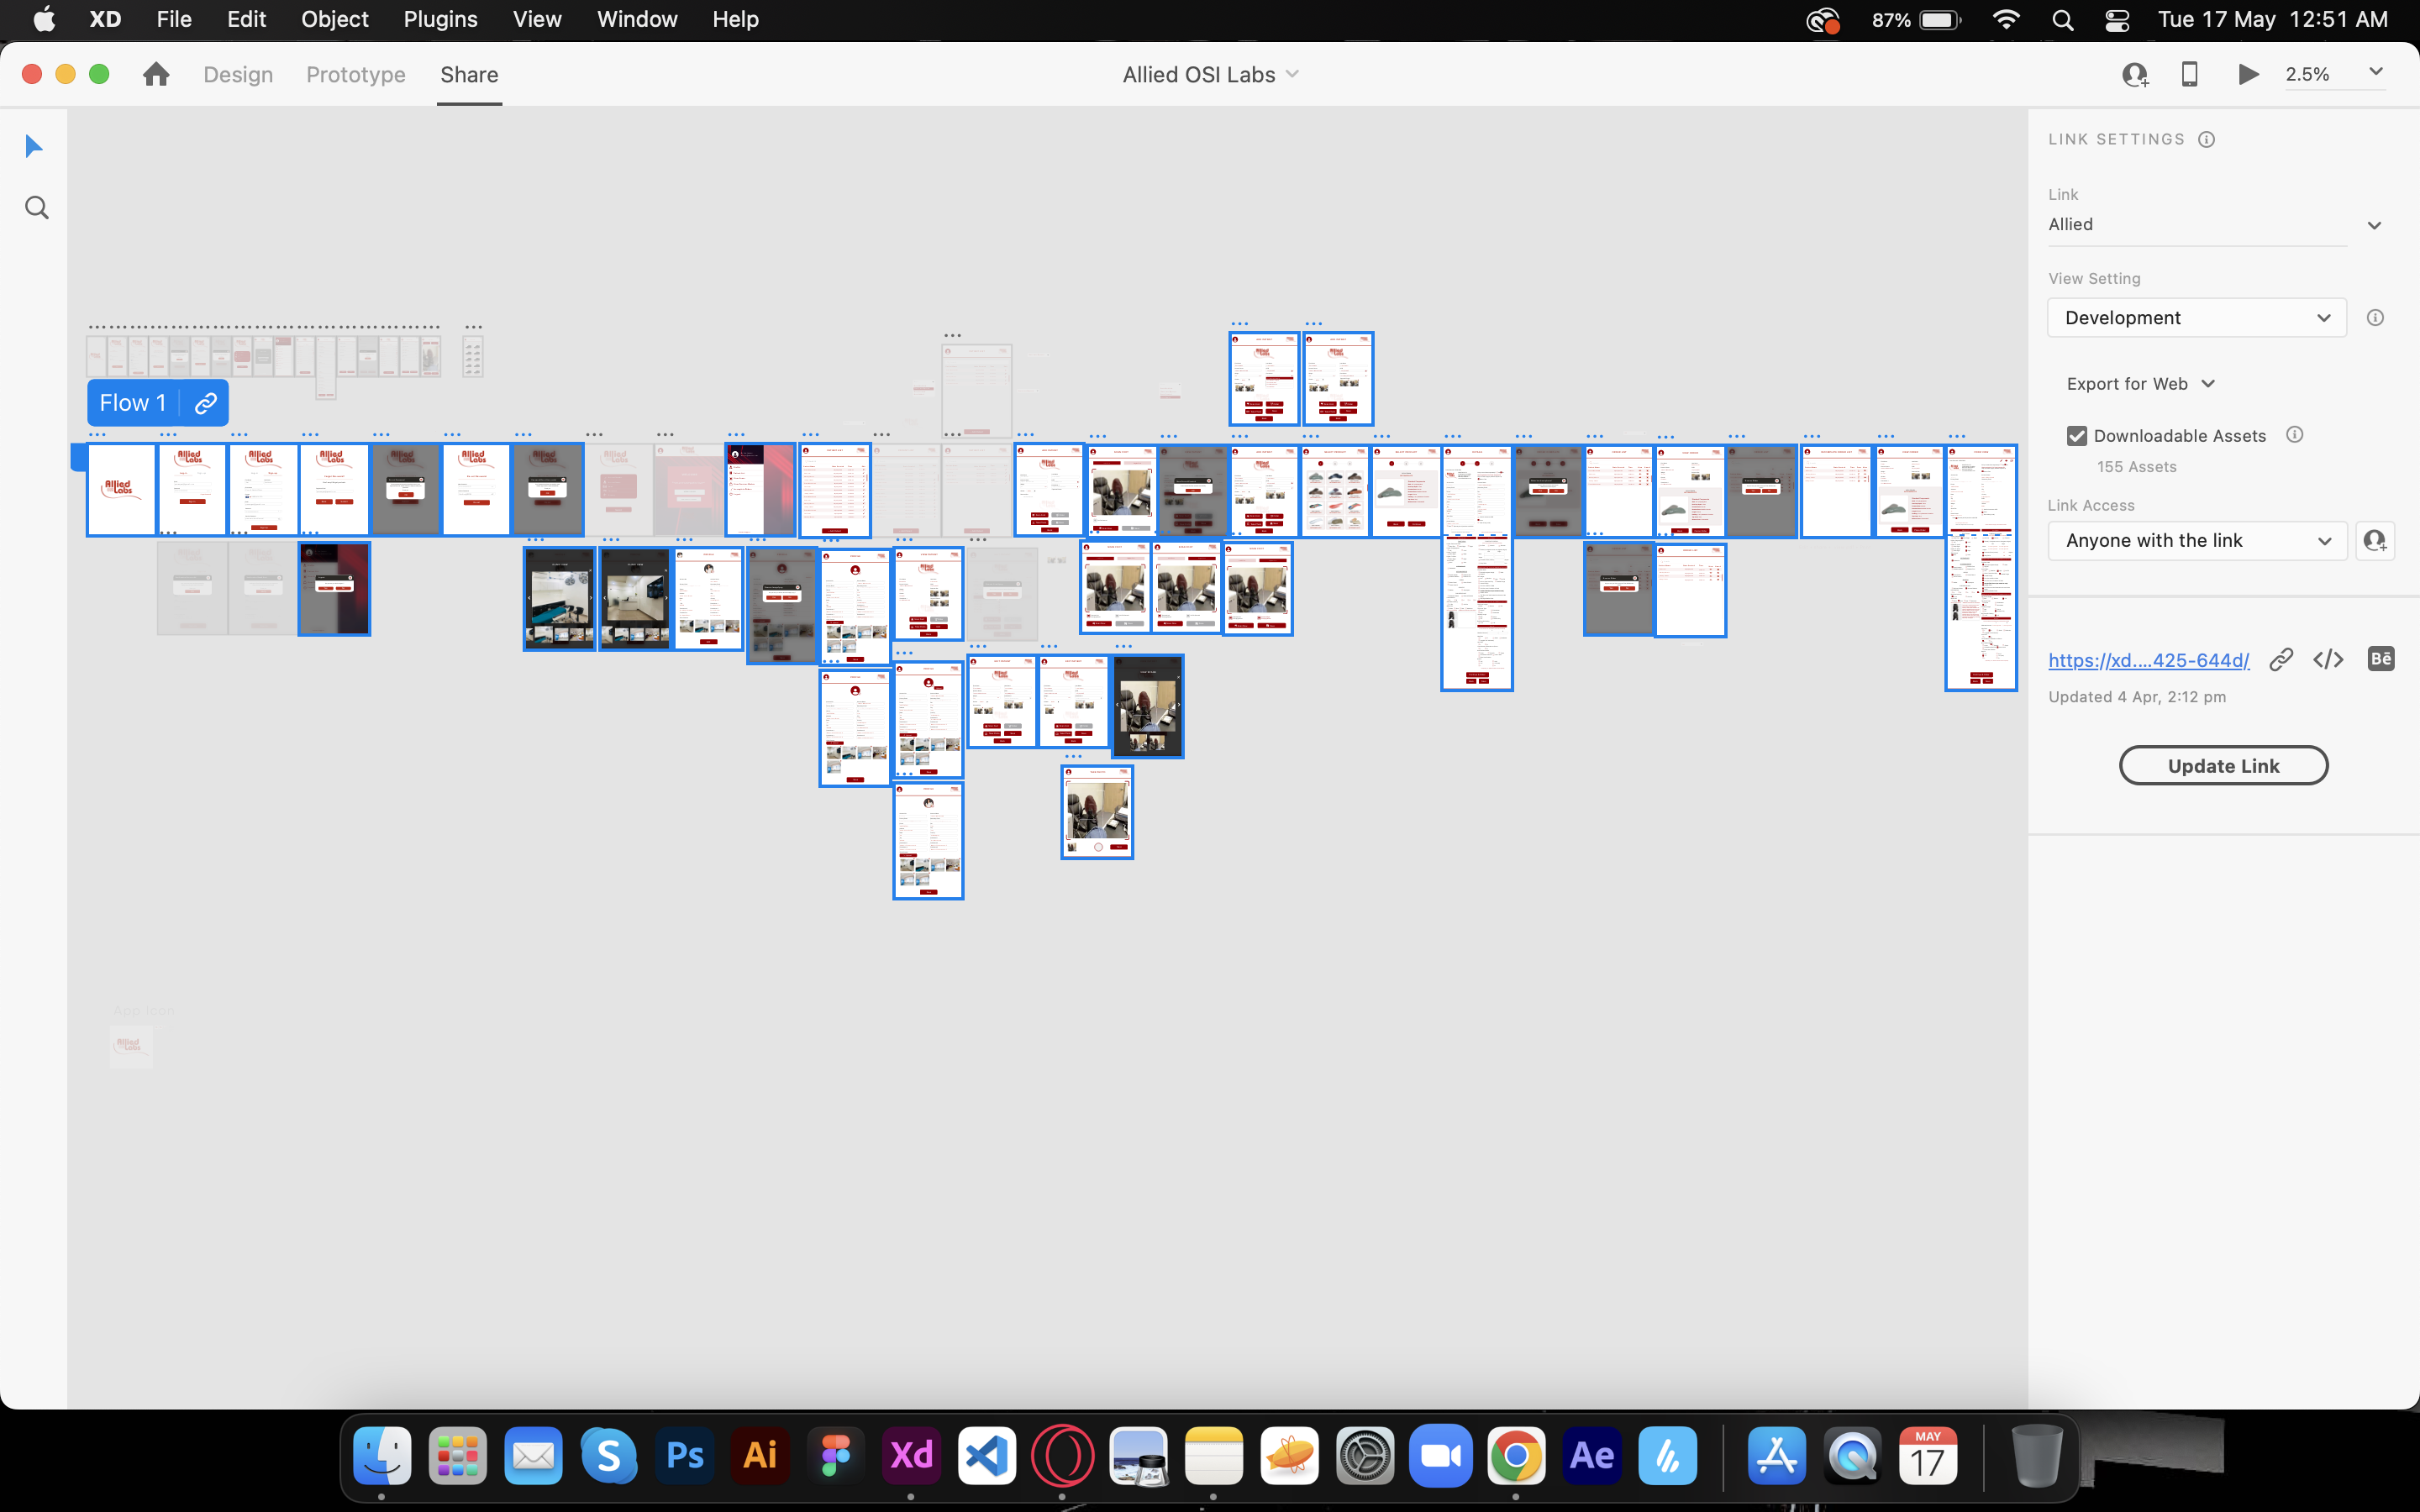Copy embed code icon
This screenshot has width=2420, height=1512.
point(2329,660)
